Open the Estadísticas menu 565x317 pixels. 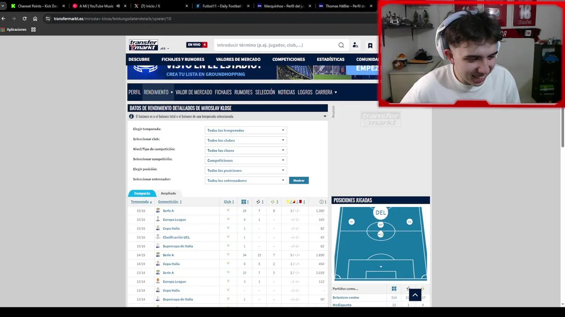tap(331, 59)
